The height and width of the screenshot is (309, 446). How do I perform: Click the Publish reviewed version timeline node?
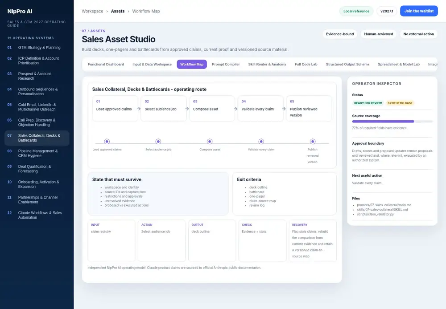pos(313,142)
